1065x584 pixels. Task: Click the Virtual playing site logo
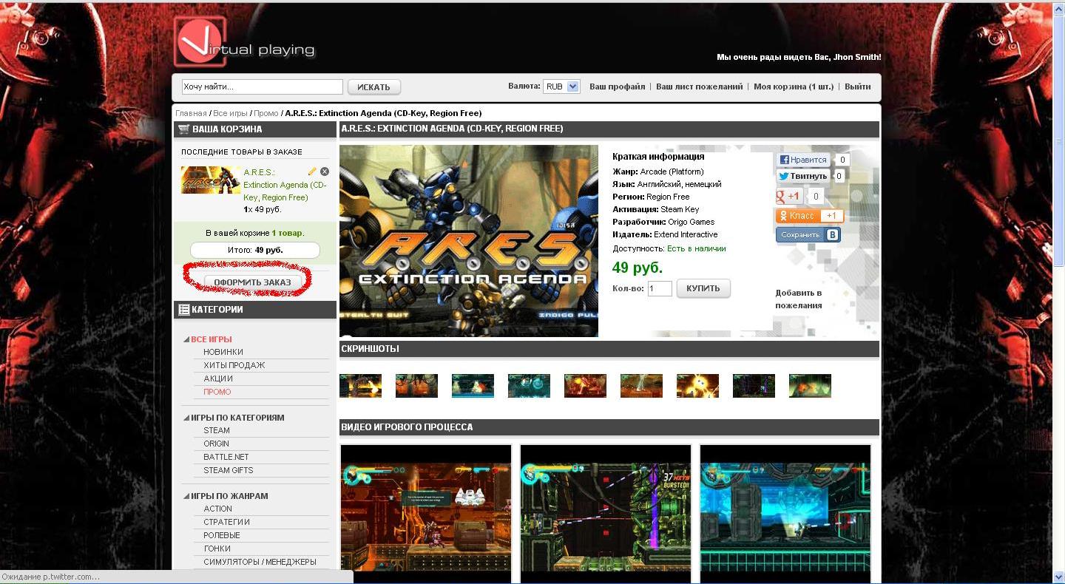pyautogui.click(x=245, y=44)
